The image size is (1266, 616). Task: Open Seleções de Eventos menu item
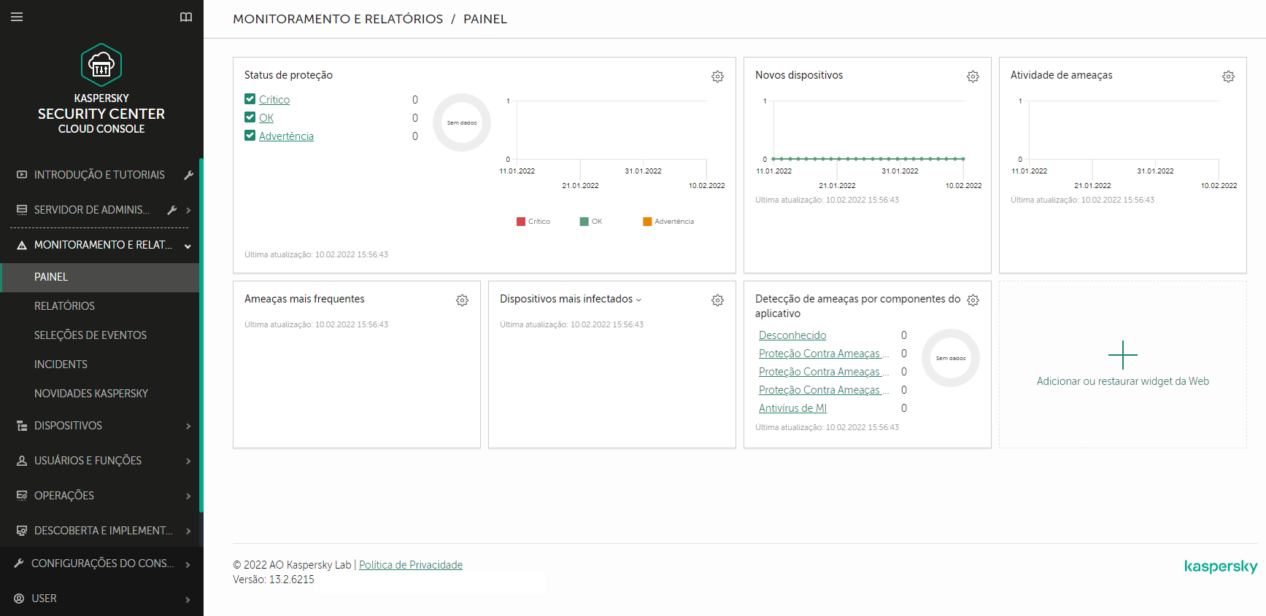coord(90,335)
